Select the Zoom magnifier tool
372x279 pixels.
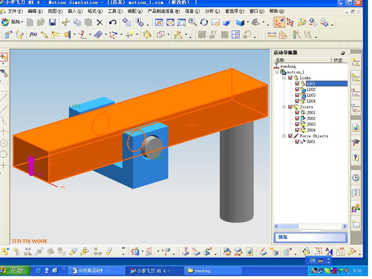[193, 22]
